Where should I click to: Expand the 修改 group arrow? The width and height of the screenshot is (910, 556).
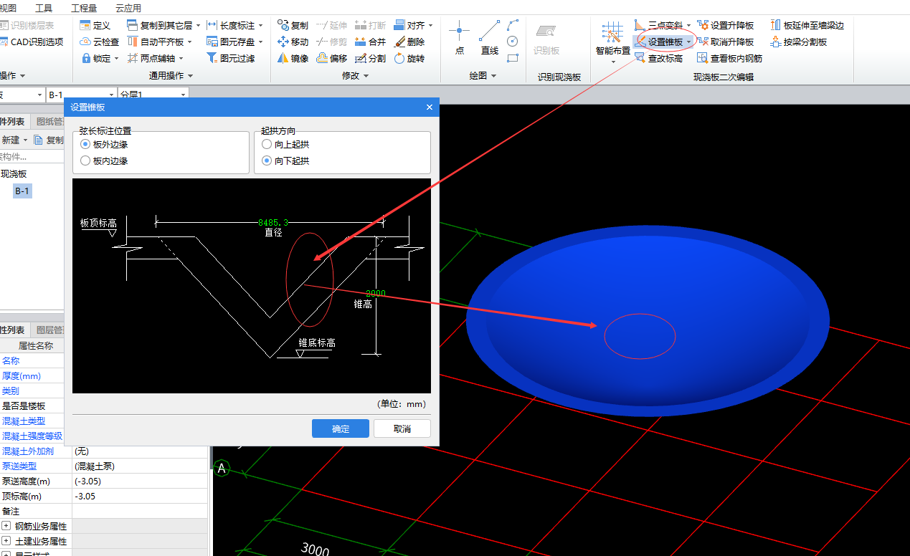pos(366,76)
